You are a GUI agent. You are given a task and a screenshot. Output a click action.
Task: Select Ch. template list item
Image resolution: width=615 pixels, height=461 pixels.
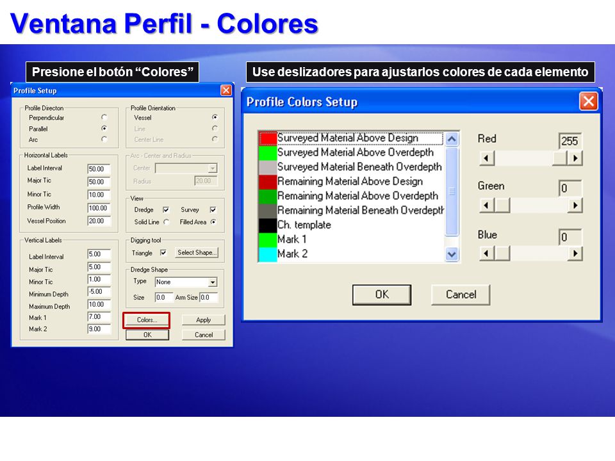(x=351, y=225)
